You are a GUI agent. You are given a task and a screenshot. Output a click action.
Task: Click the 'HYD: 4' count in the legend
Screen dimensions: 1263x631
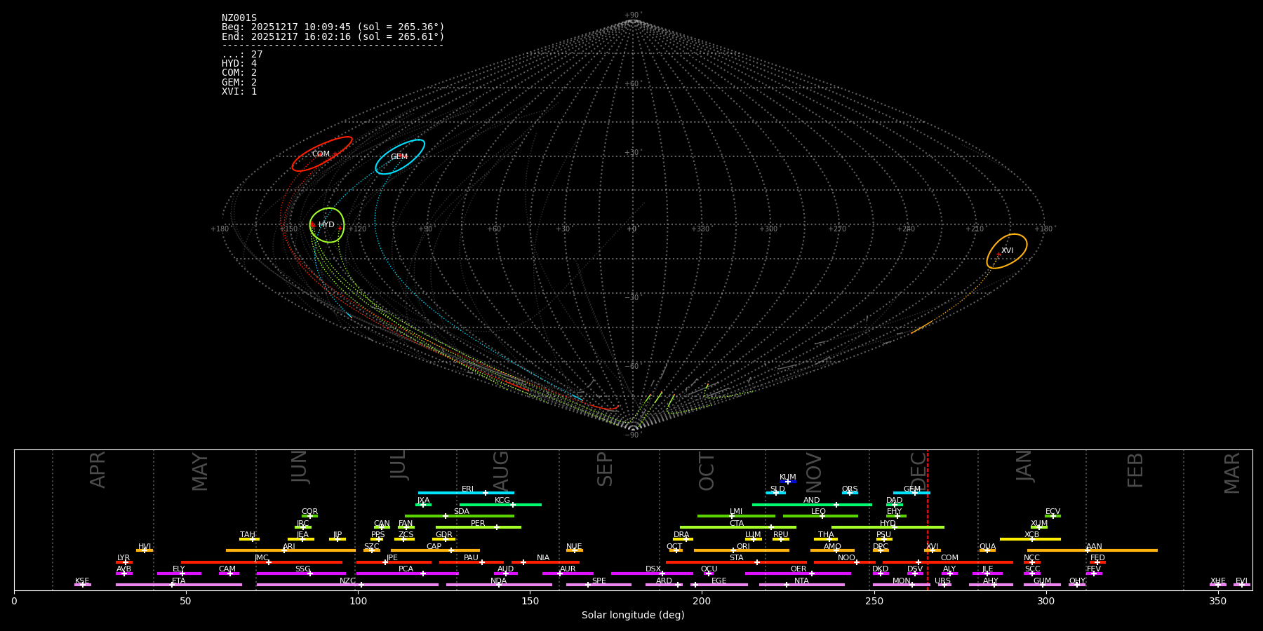pos(239,64)
